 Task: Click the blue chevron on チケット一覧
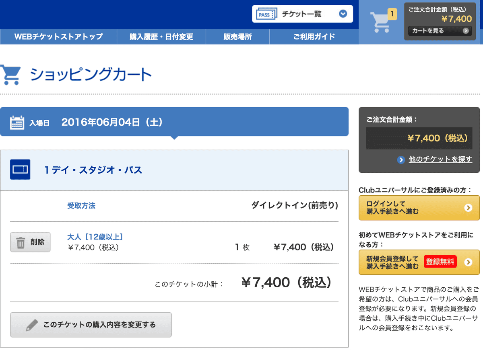(x=343, y=14)
